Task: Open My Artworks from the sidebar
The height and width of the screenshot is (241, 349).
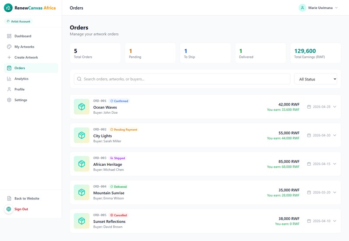Action: [x=31, y=47]
